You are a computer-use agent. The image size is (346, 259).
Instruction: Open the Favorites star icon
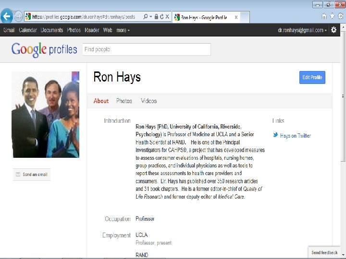(332, 16)
